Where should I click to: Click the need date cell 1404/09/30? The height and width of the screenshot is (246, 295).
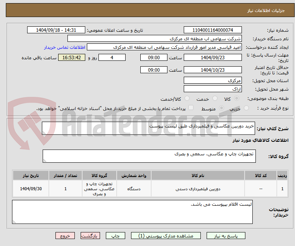(x=31, y=189)
